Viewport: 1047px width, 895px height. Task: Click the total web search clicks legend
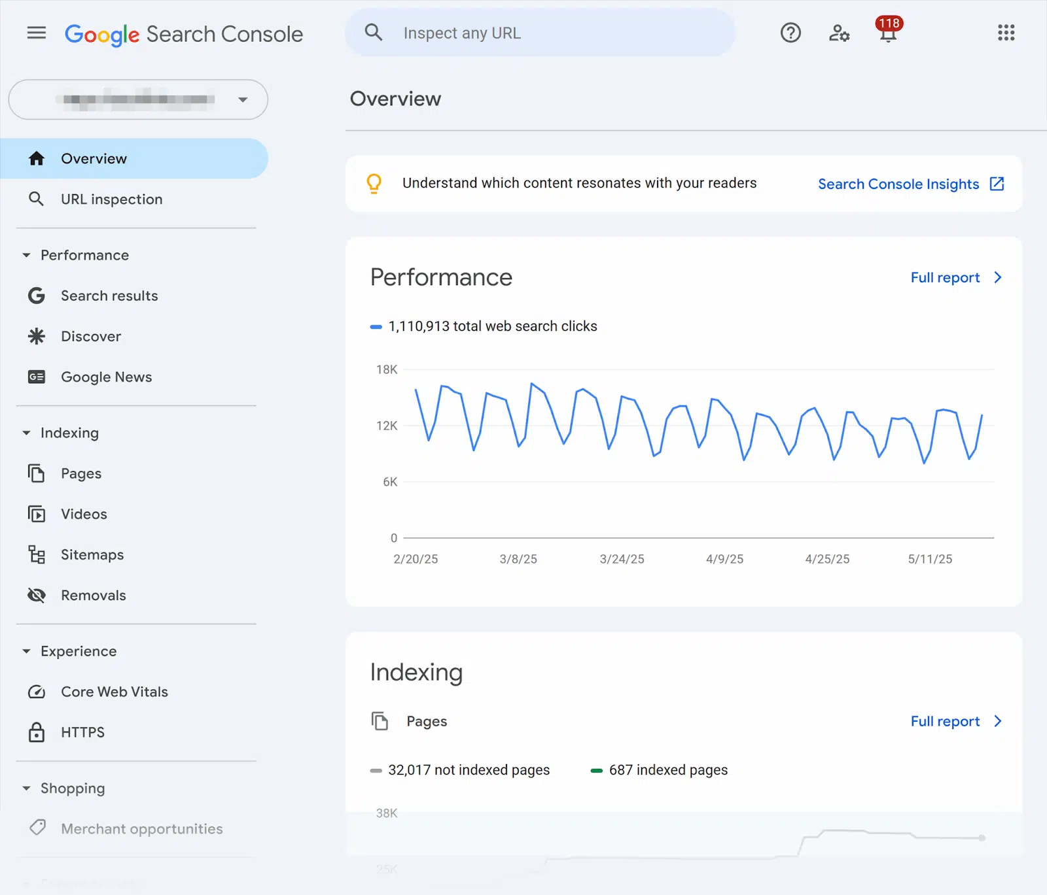point(484,326)
